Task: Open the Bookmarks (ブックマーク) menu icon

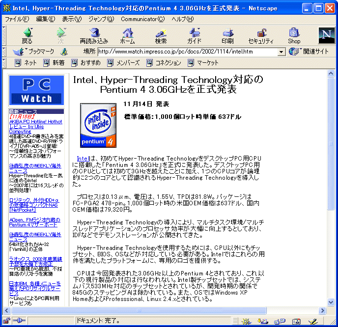Action: (x=33, y=52)
